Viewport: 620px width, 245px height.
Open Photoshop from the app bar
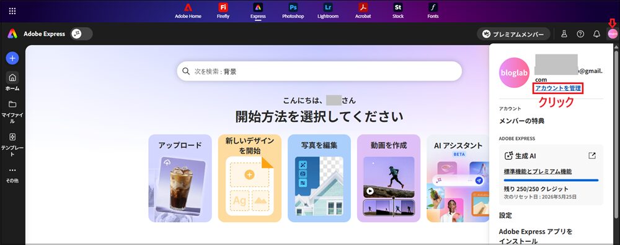(293, 11)
